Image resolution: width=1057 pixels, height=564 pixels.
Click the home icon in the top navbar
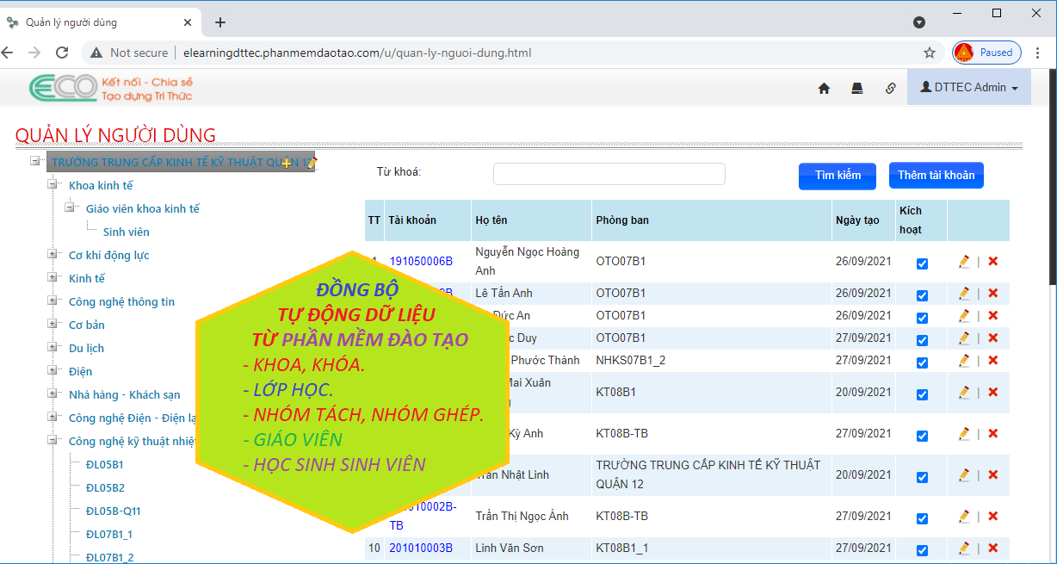pos(824,88)
